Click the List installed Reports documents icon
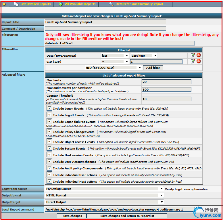223x220 pixels. point(16,4)
